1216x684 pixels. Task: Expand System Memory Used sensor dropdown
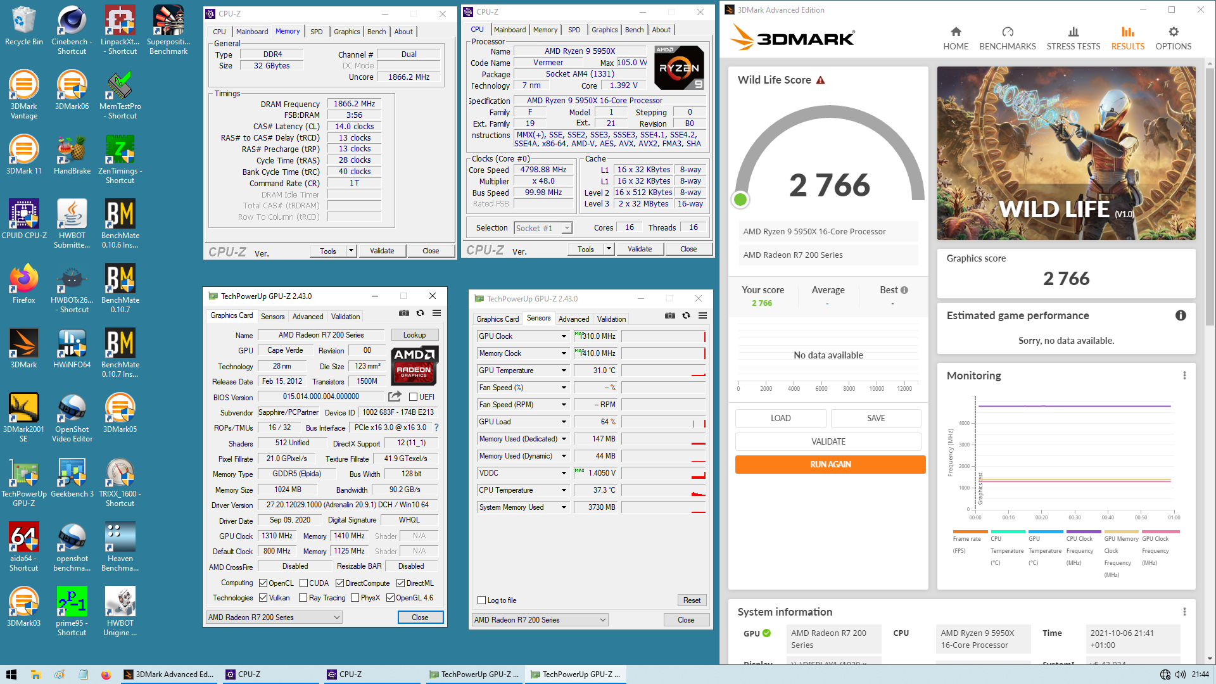pos(563,507)
